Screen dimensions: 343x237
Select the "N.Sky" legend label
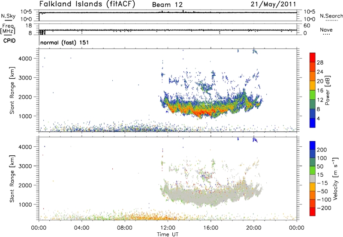[x=8, y=16]
